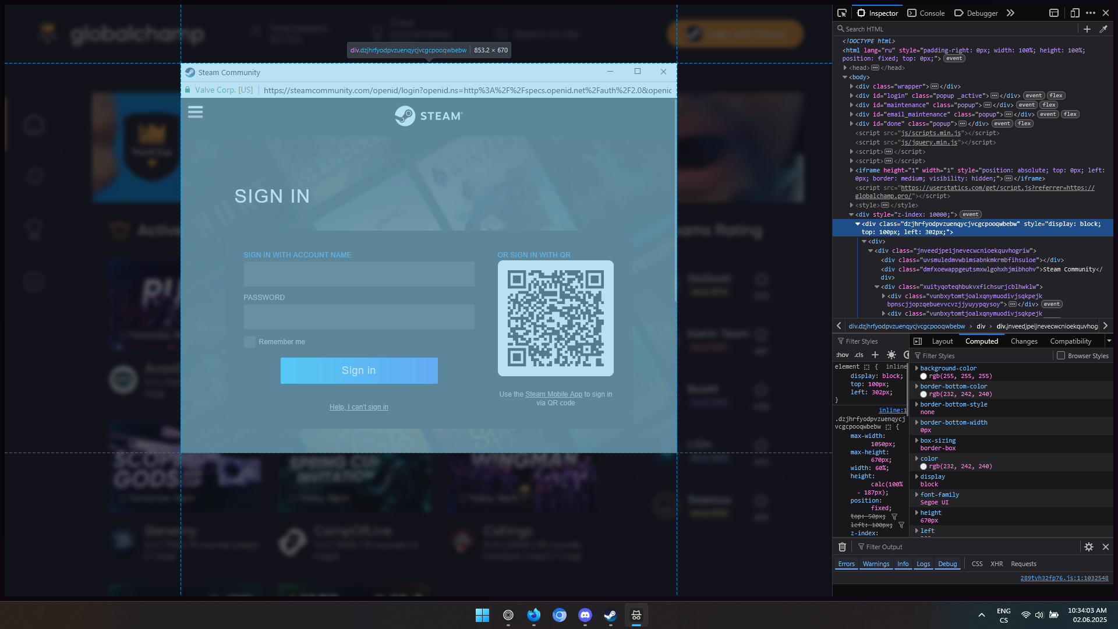This screenshot has height=629, width=1118.
Task: Collapse the body element node
Action: [x=845, y=77]
